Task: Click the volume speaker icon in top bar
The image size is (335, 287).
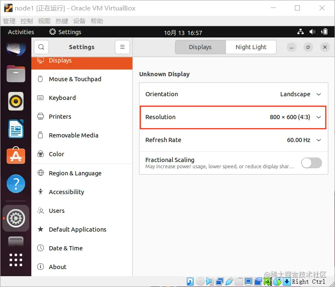Action: tap(312, 32)
